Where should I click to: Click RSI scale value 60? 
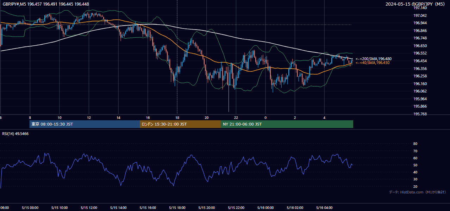click(x=415, y=158)
